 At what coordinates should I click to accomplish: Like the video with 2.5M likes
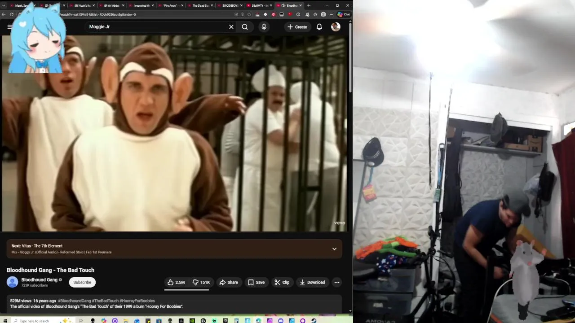(176, 282)
